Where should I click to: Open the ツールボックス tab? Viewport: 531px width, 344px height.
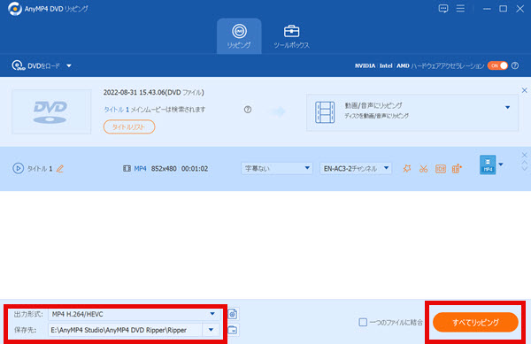pyautogui.click(x=291, y=36)
